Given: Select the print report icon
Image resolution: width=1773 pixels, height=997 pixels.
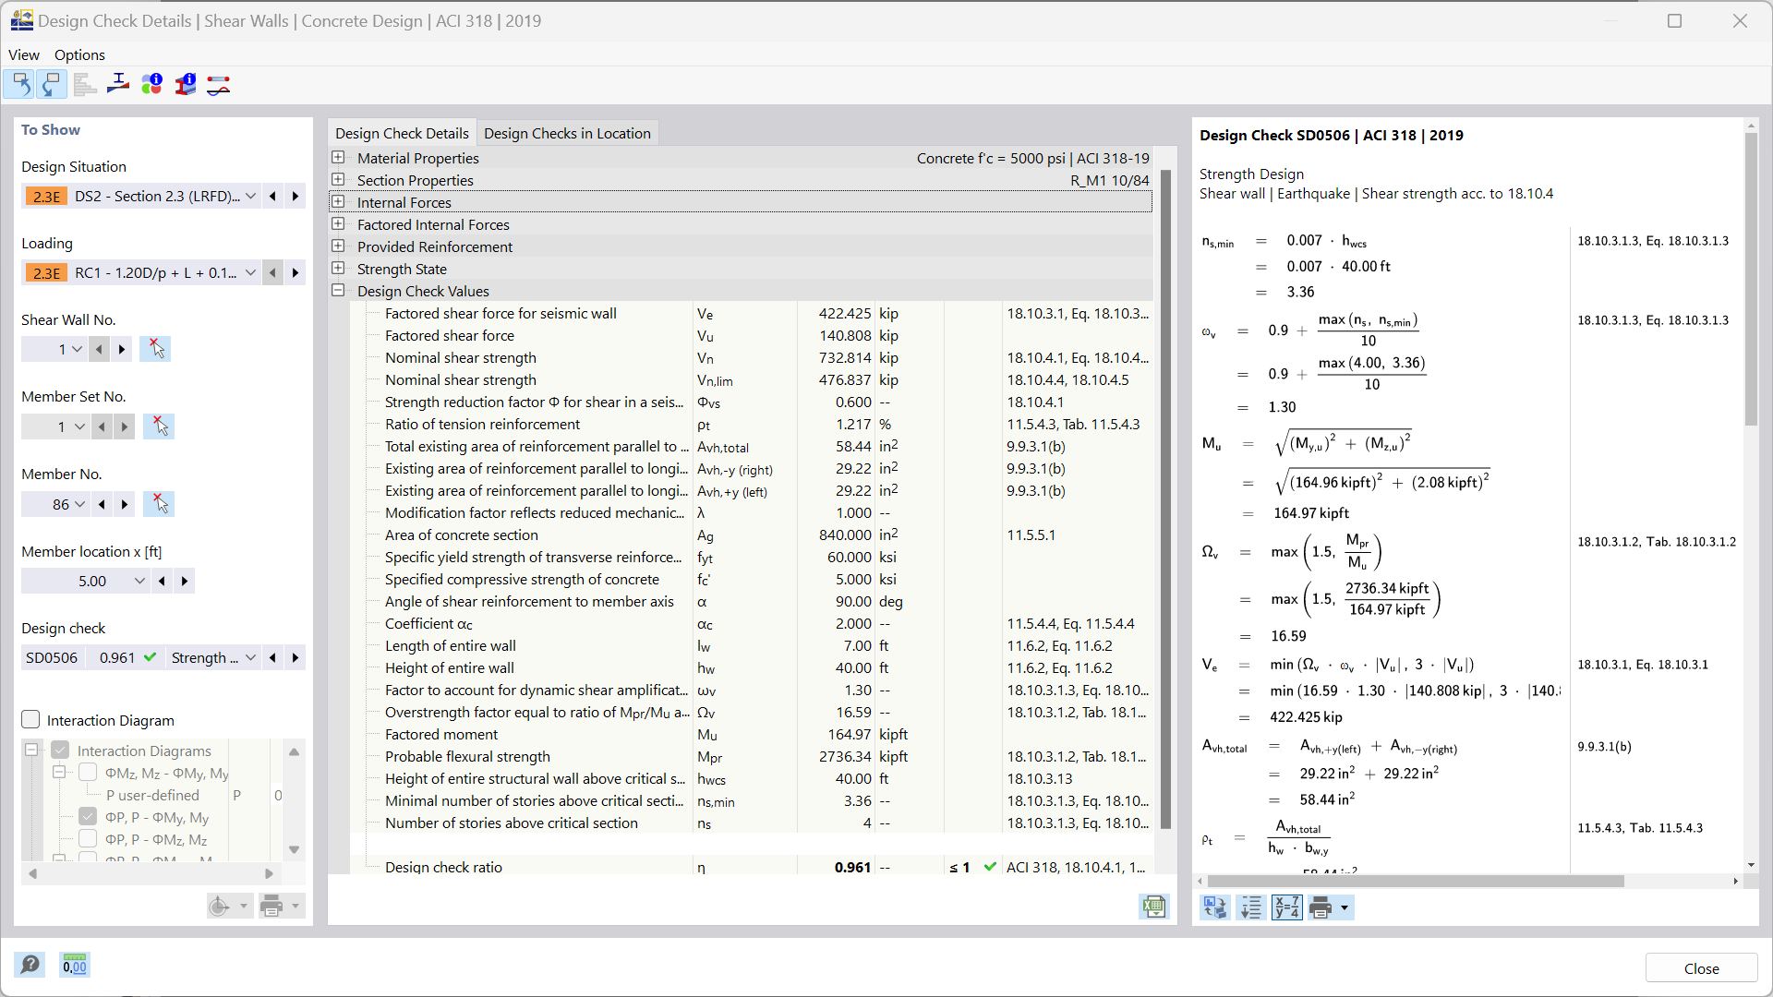Looking at the screenshot, I should coord(1321,907).
